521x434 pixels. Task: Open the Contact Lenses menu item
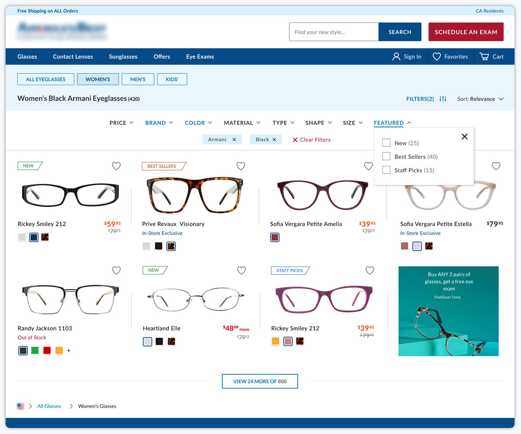[x=73, y=56]
